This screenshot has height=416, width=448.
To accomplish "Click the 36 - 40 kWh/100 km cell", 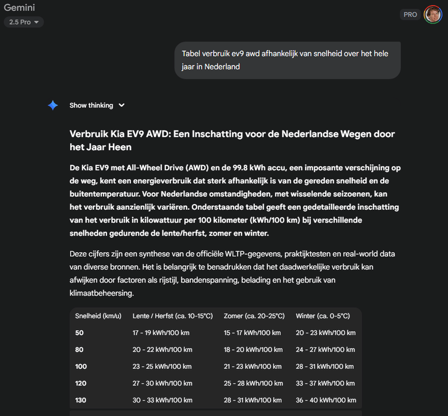I will (325, 400).
